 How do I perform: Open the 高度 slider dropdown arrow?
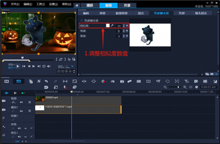(127, 36)
